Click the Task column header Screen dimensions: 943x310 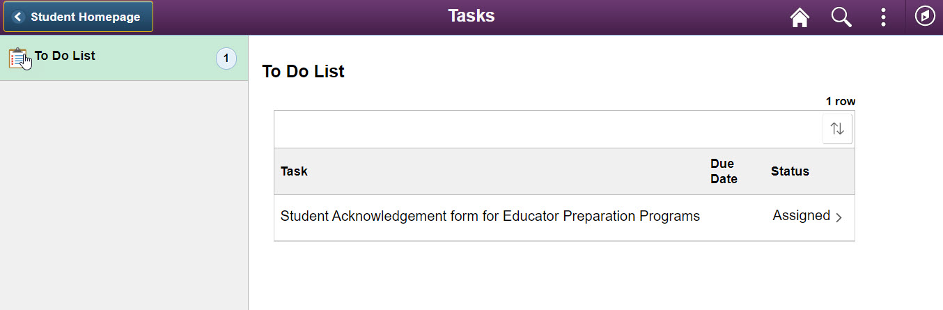pos(294,171)
